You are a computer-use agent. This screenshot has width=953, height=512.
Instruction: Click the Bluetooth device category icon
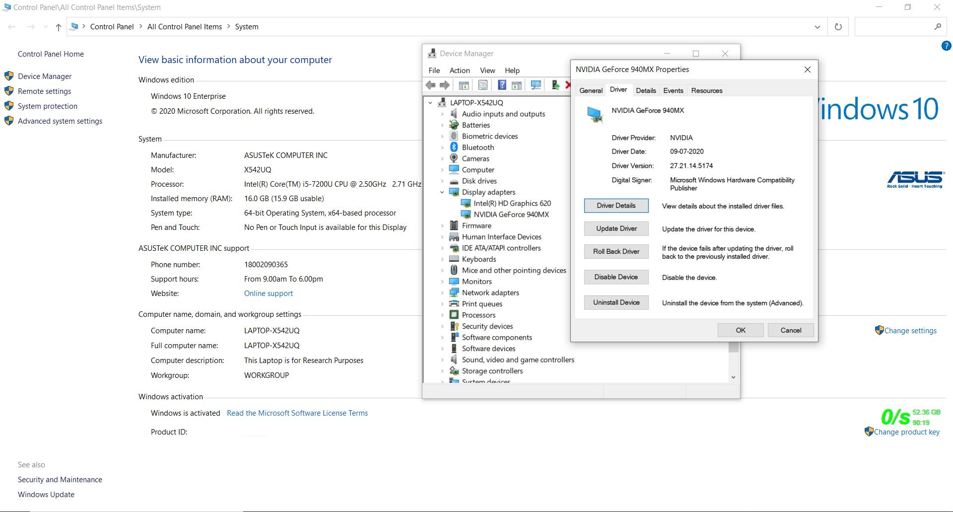point(454,147)
